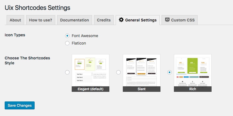Screen dimensions: 233x116
Task: Click the Font Awesome text label
Action: (85, 36)
